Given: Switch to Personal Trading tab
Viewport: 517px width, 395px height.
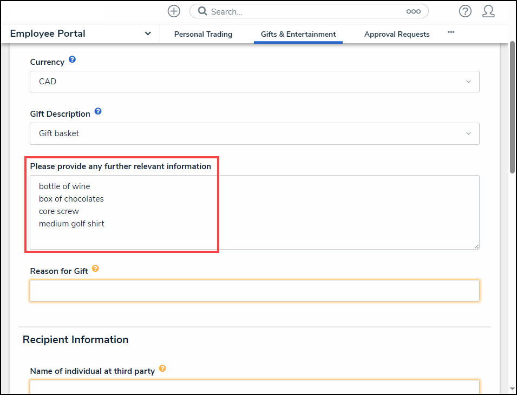Looking at the screenshot, I should click(203, 34).
